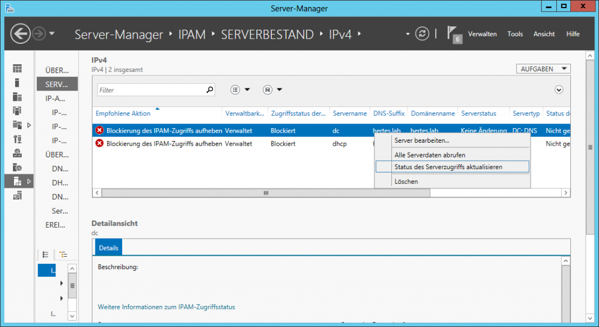Expand the filter area with circled chevron
Screen dimensions: 599x327
559,90
